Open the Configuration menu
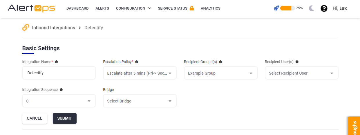This screenshot has width=360, height=135. pos(133,8)
